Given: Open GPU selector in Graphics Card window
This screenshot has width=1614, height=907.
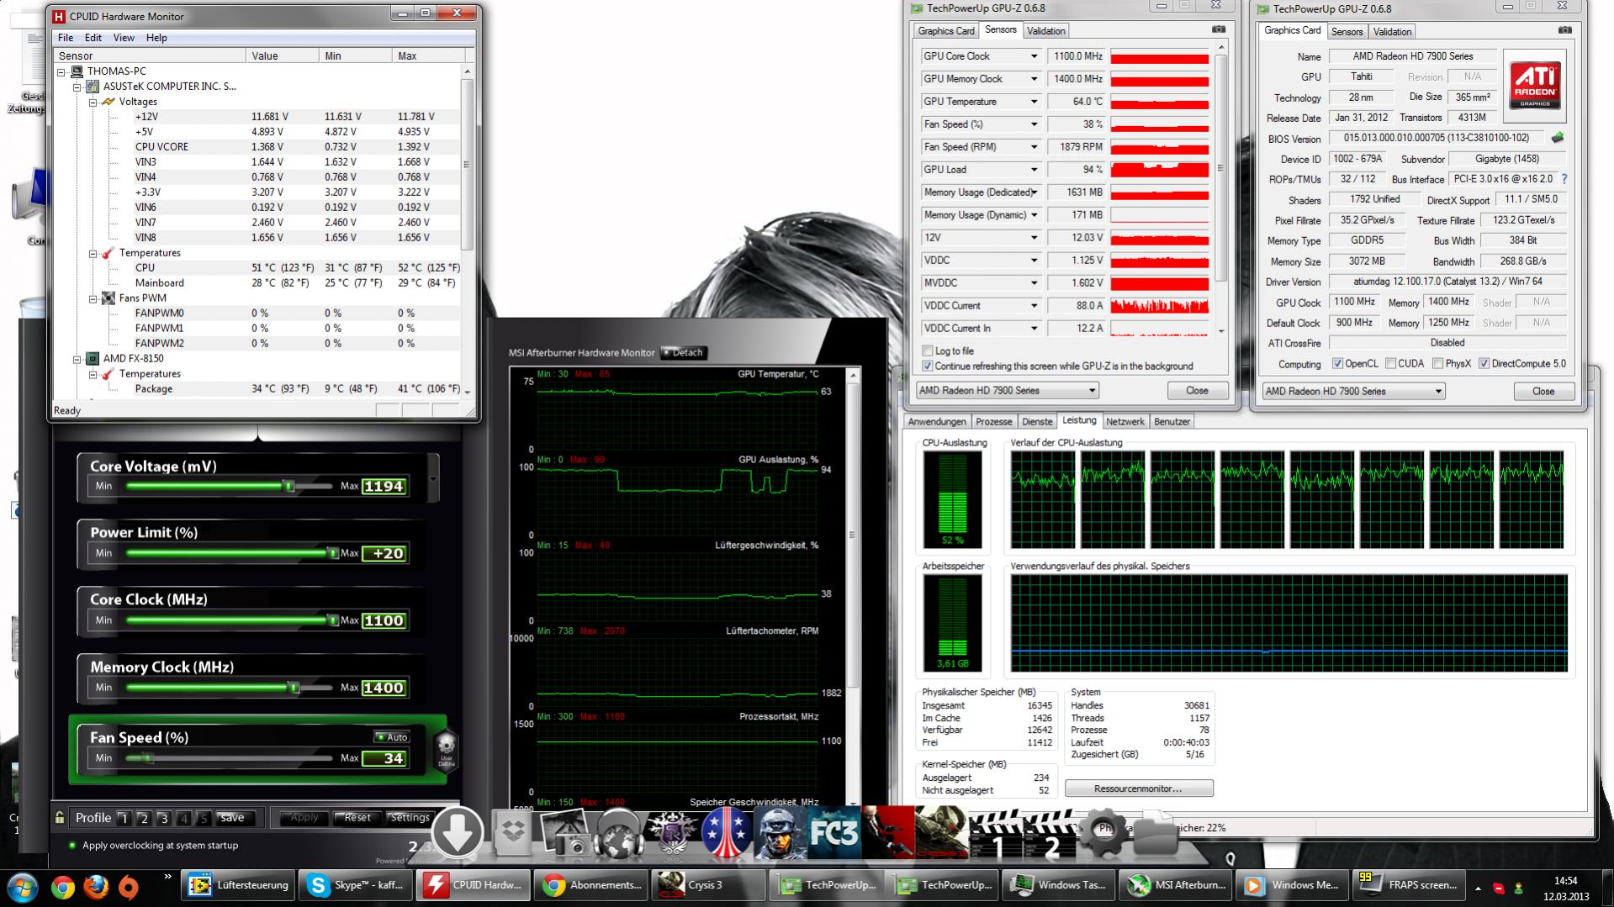Looking at the screenshot, I should [1353, 391].
